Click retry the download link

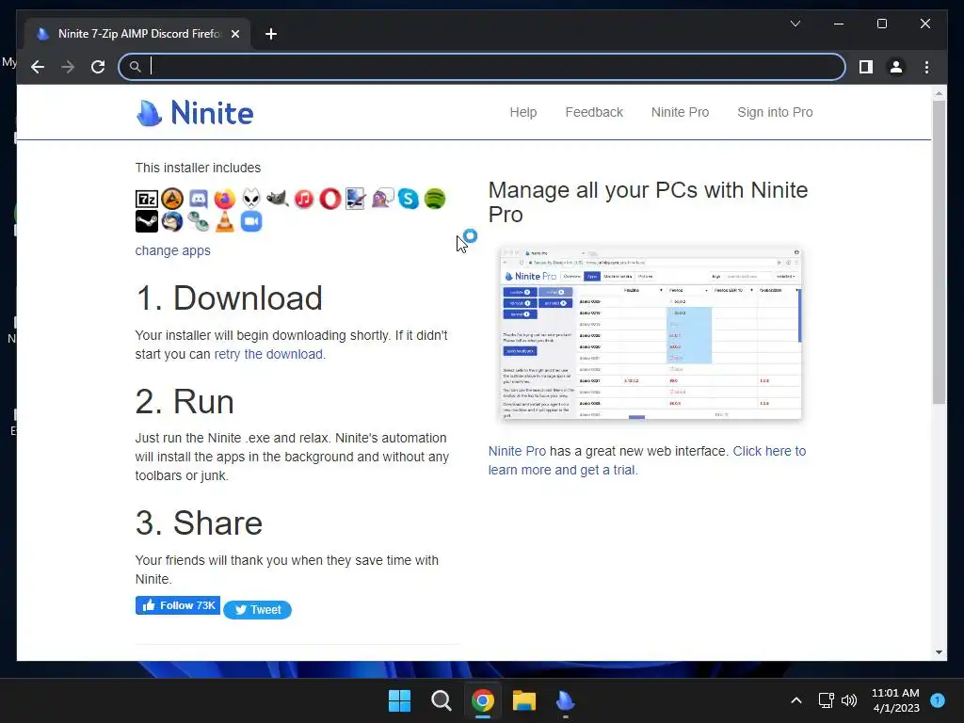[268, 354]
